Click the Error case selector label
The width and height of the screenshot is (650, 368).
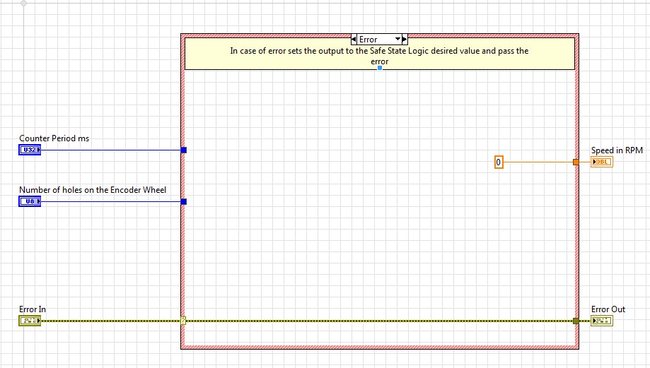pyautogui.click(x=369, y=40)
